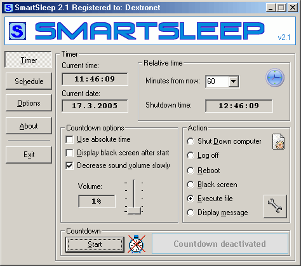This screenshot has width=301, height=266.
Task: Click the file with gear icon
Action: [x=278, y=142]
